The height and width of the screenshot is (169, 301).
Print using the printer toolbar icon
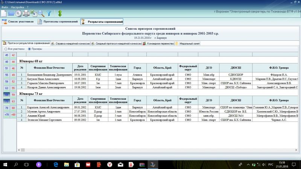[x=26, y=14]
